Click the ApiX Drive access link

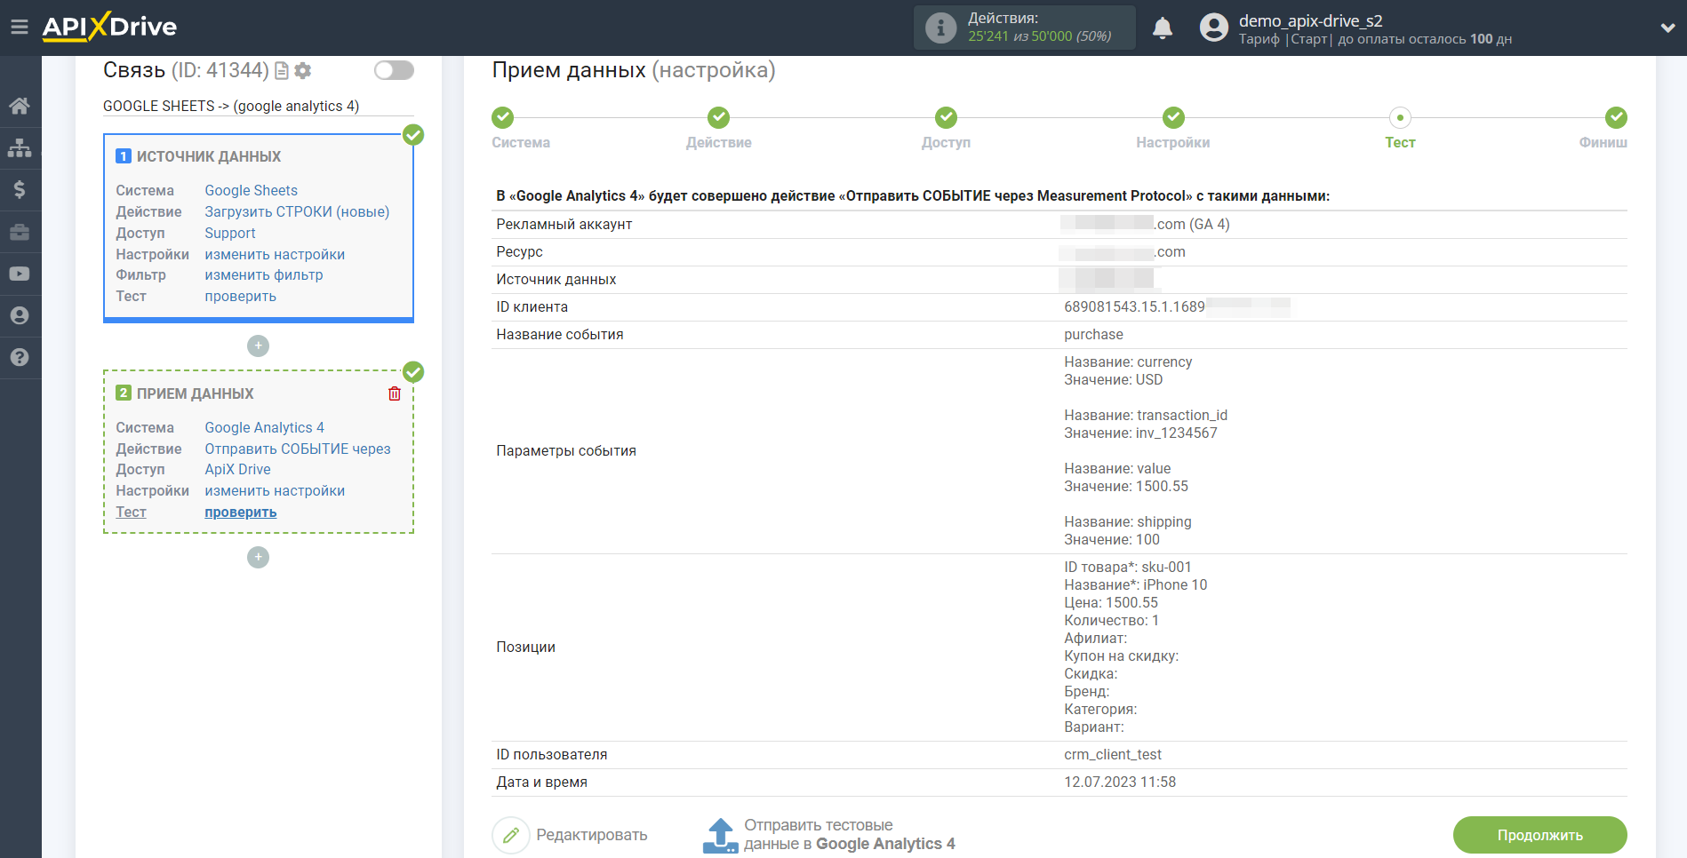pos(237,469)
